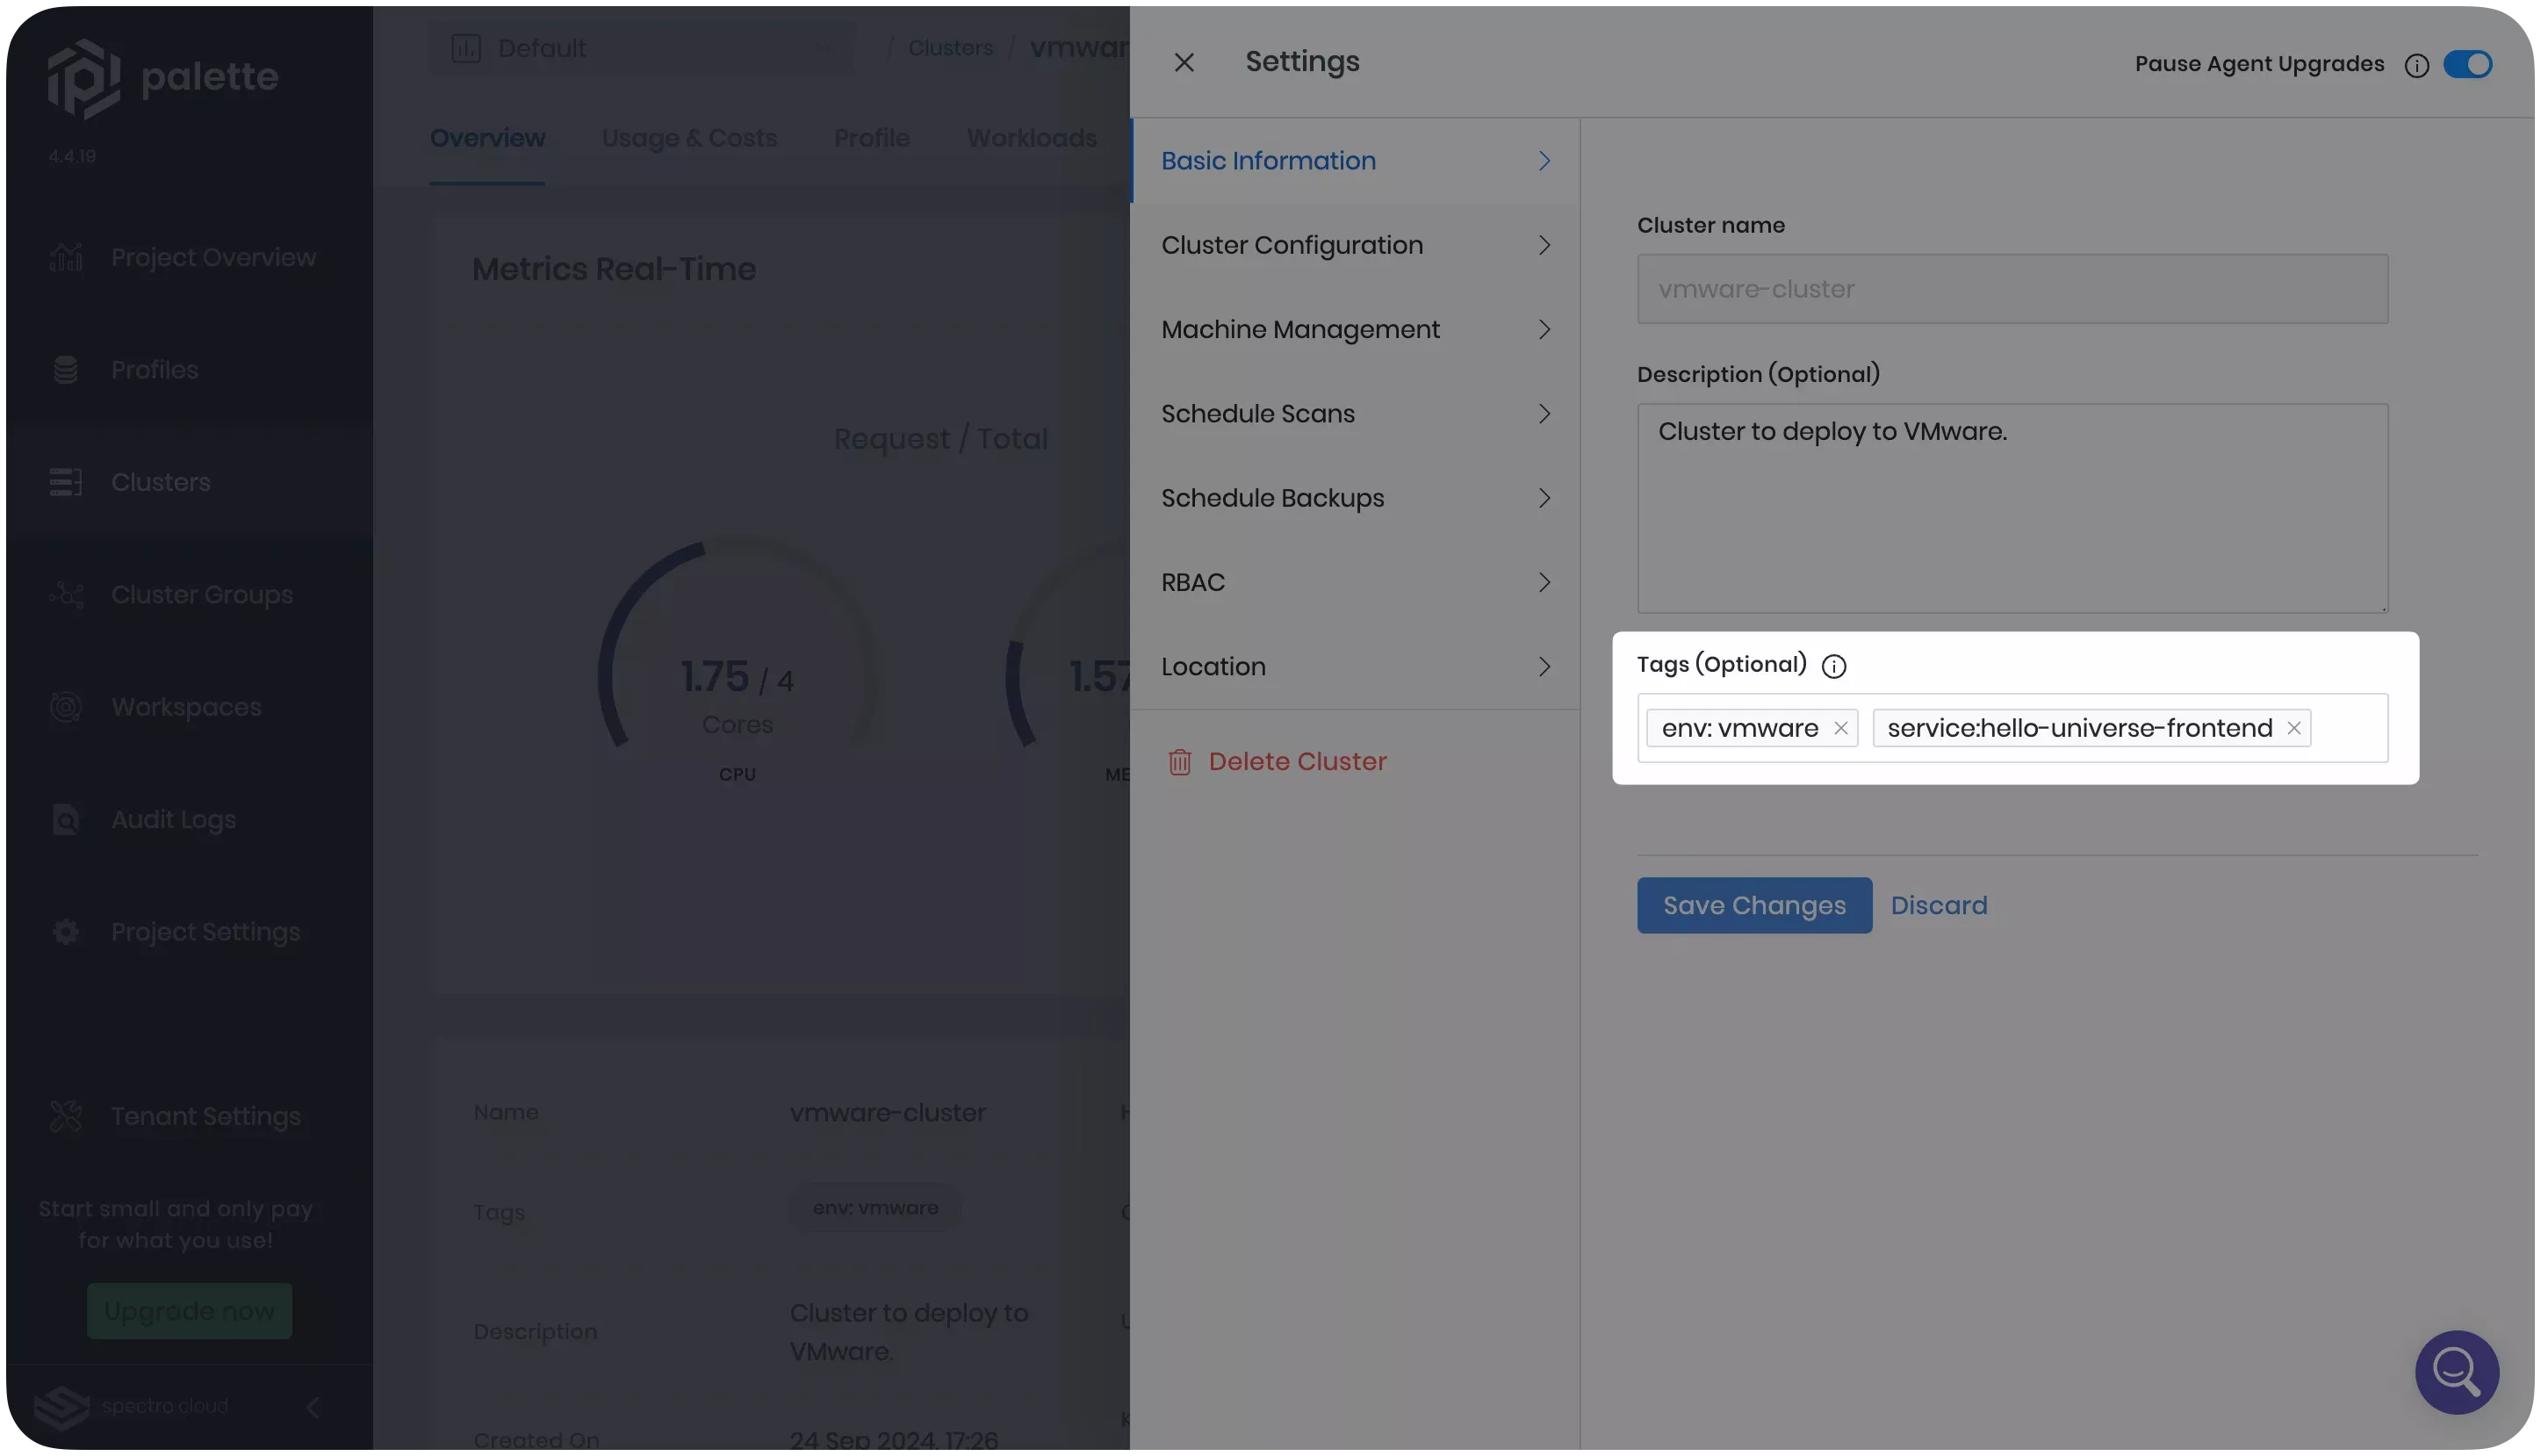Expand the Schedule Backups section
Image resolution: width=2541 pixels, height=1456 pixels.
click(1272, 498)
